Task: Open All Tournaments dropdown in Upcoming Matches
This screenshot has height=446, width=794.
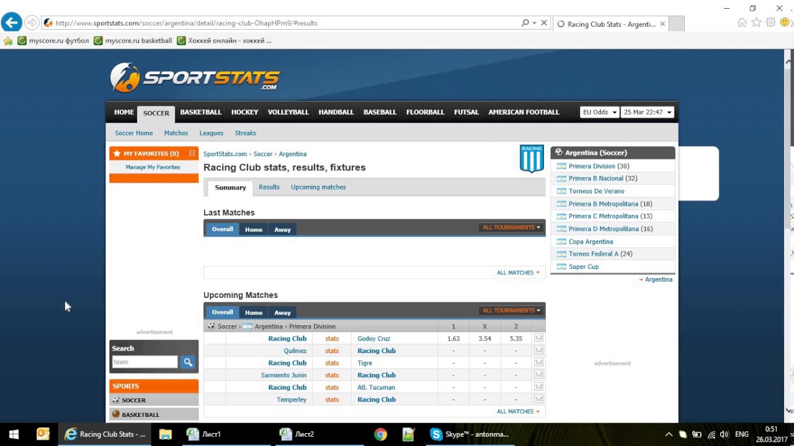Action: [511, 310]
